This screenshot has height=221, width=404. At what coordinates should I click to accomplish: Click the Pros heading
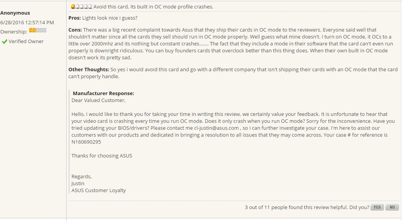coord(74,18)
